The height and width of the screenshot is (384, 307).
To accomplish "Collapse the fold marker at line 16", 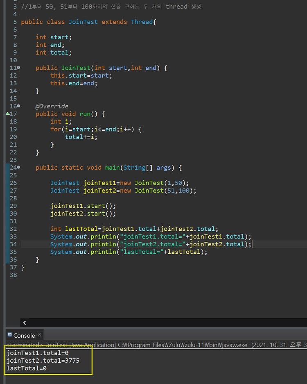I will [18, 106].
